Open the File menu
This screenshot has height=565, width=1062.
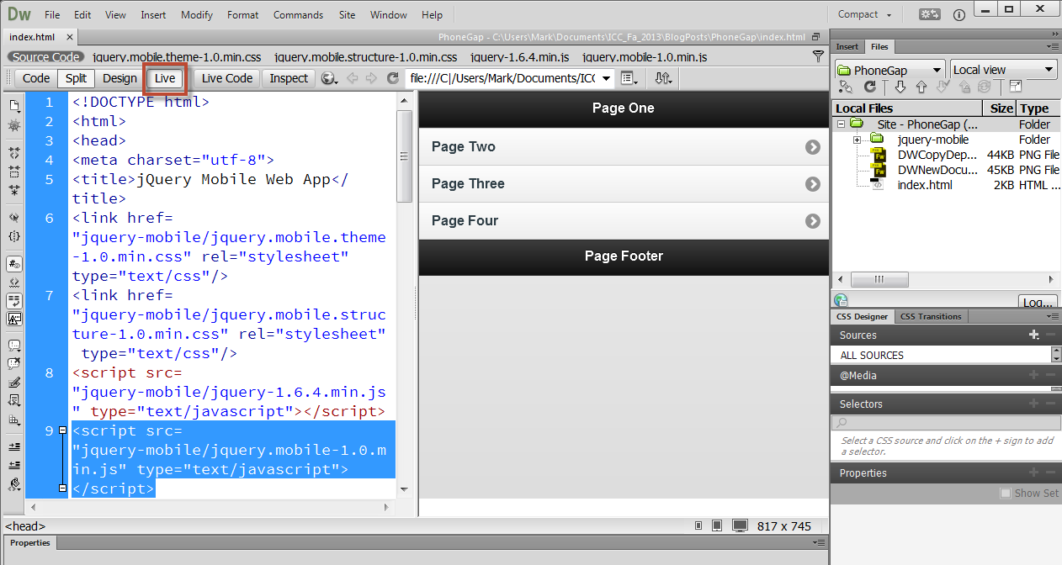click(52, 15)
